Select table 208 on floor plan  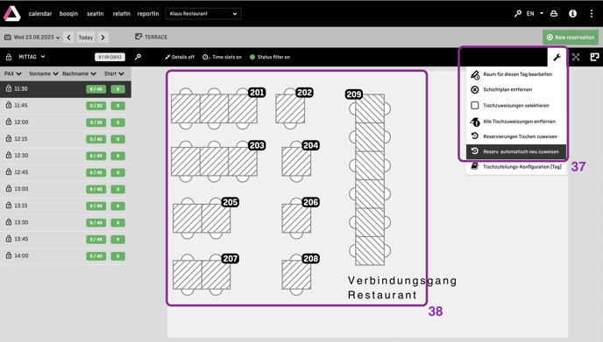[x=296, y=275]
